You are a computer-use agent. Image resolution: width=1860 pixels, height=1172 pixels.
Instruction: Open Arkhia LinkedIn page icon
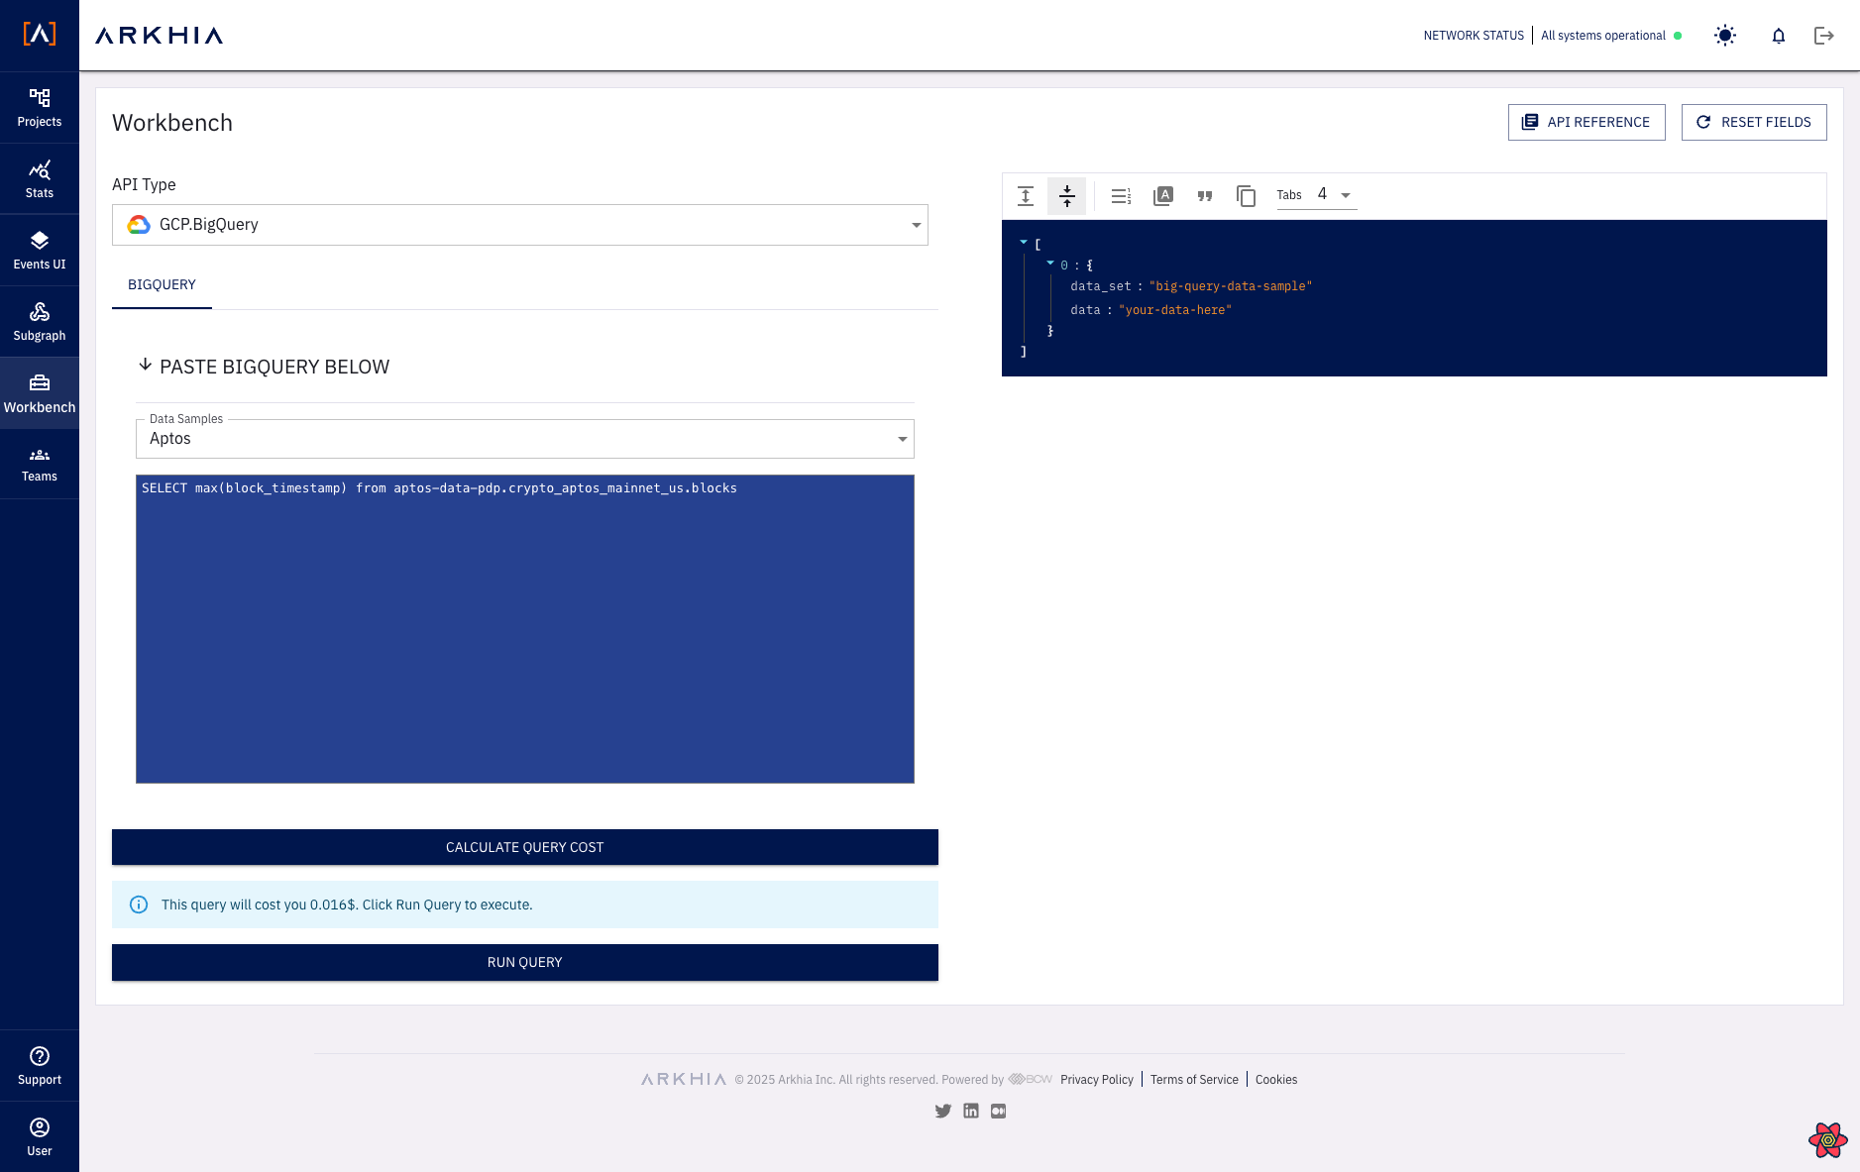[971, 1112]
